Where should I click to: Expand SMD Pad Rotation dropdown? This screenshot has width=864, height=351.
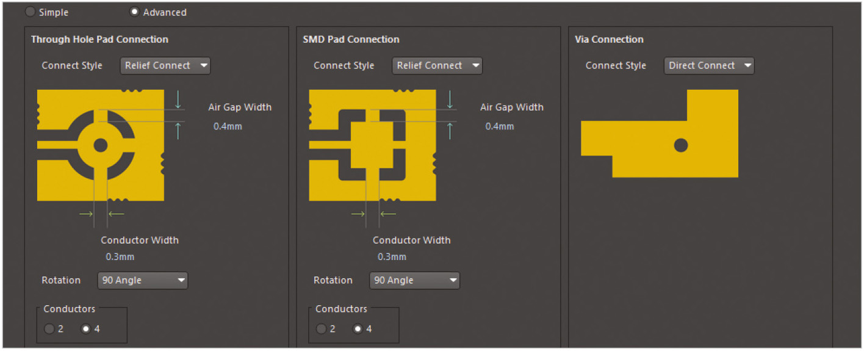pos(414,280)
